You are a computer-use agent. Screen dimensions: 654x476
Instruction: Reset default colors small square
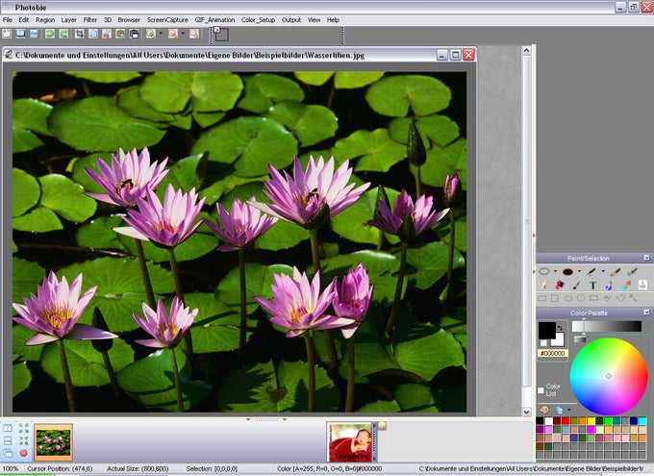543,343
